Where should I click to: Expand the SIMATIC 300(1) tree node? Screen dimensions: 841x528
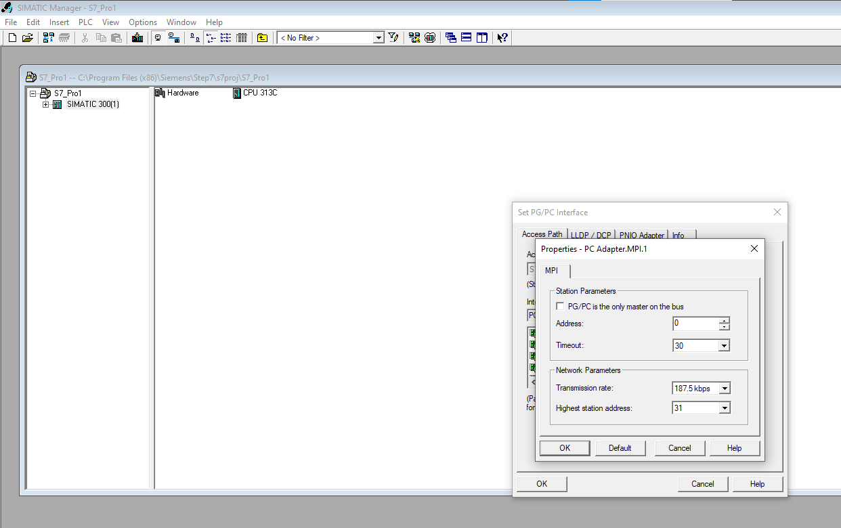[45, 104]
